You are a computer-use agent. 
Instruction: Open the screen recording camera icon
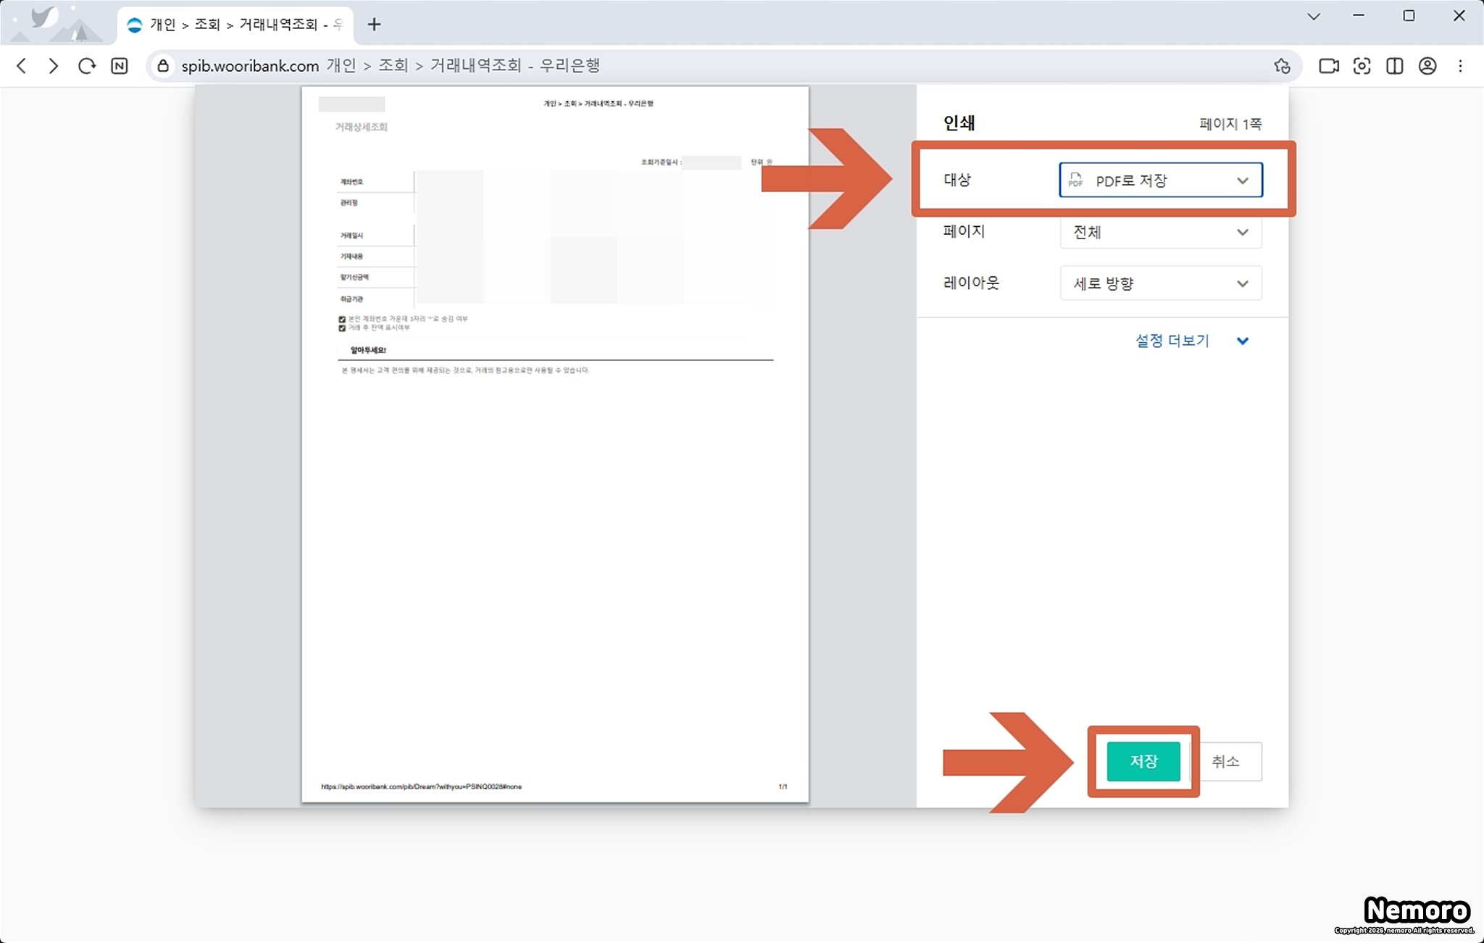coord(1328,66)
